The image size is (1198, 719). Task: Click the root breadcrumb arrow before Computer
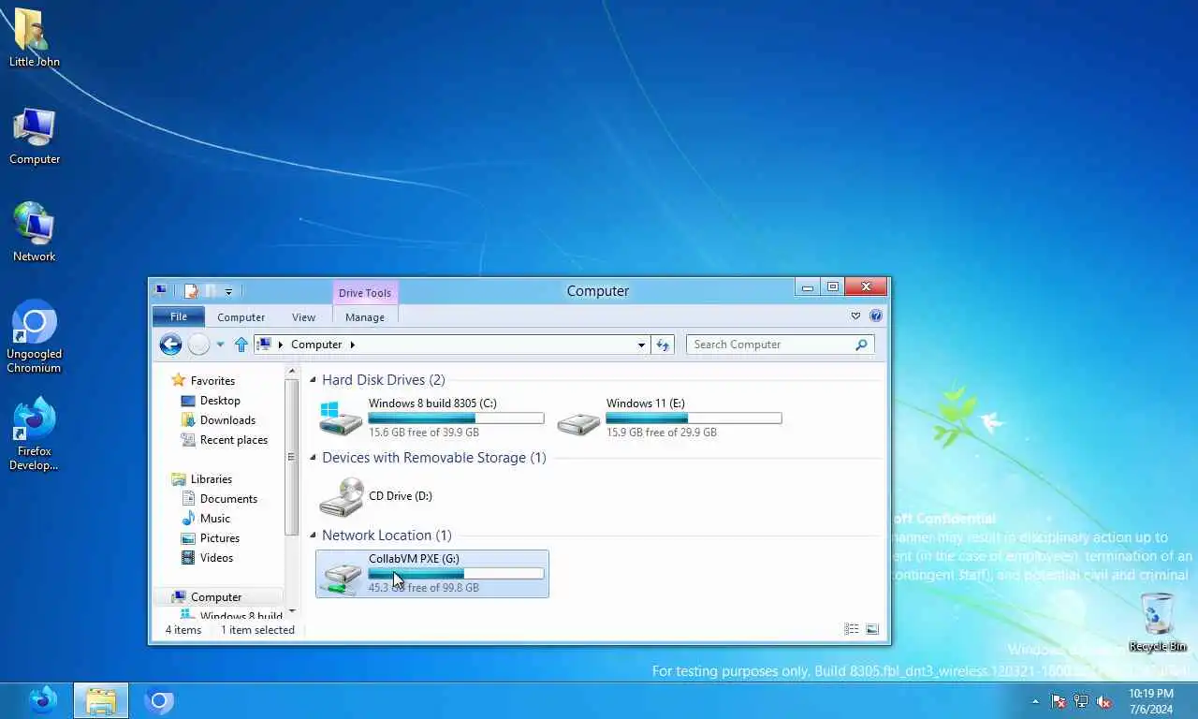[281, 345]
